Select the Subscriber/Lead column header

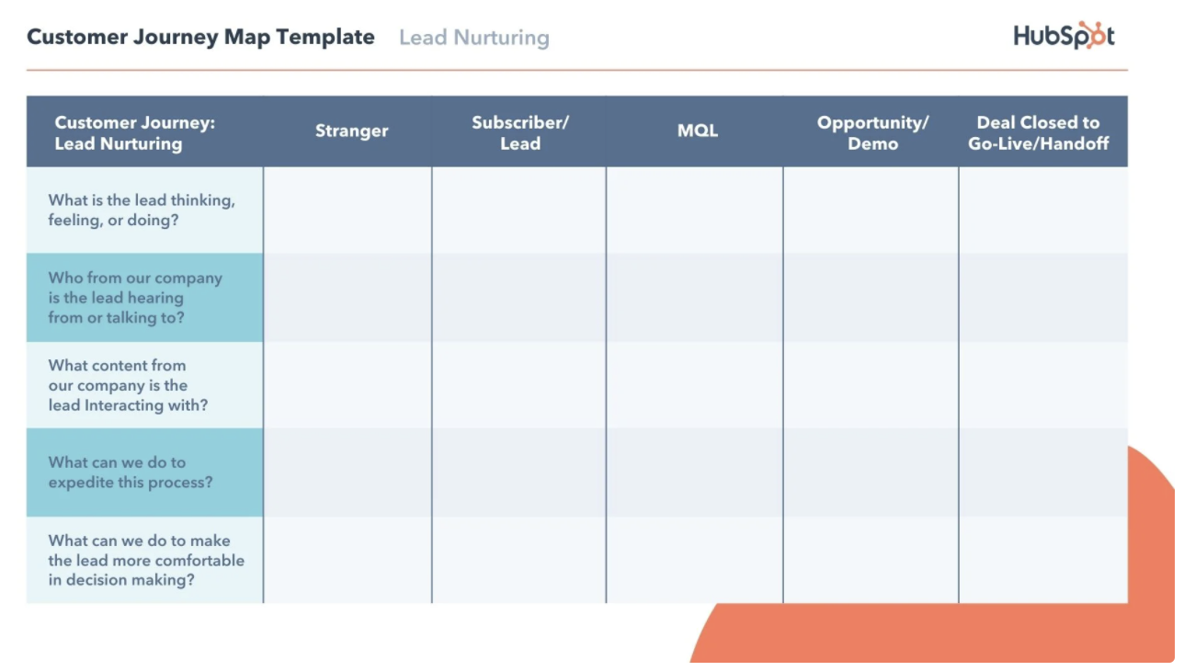520,131
